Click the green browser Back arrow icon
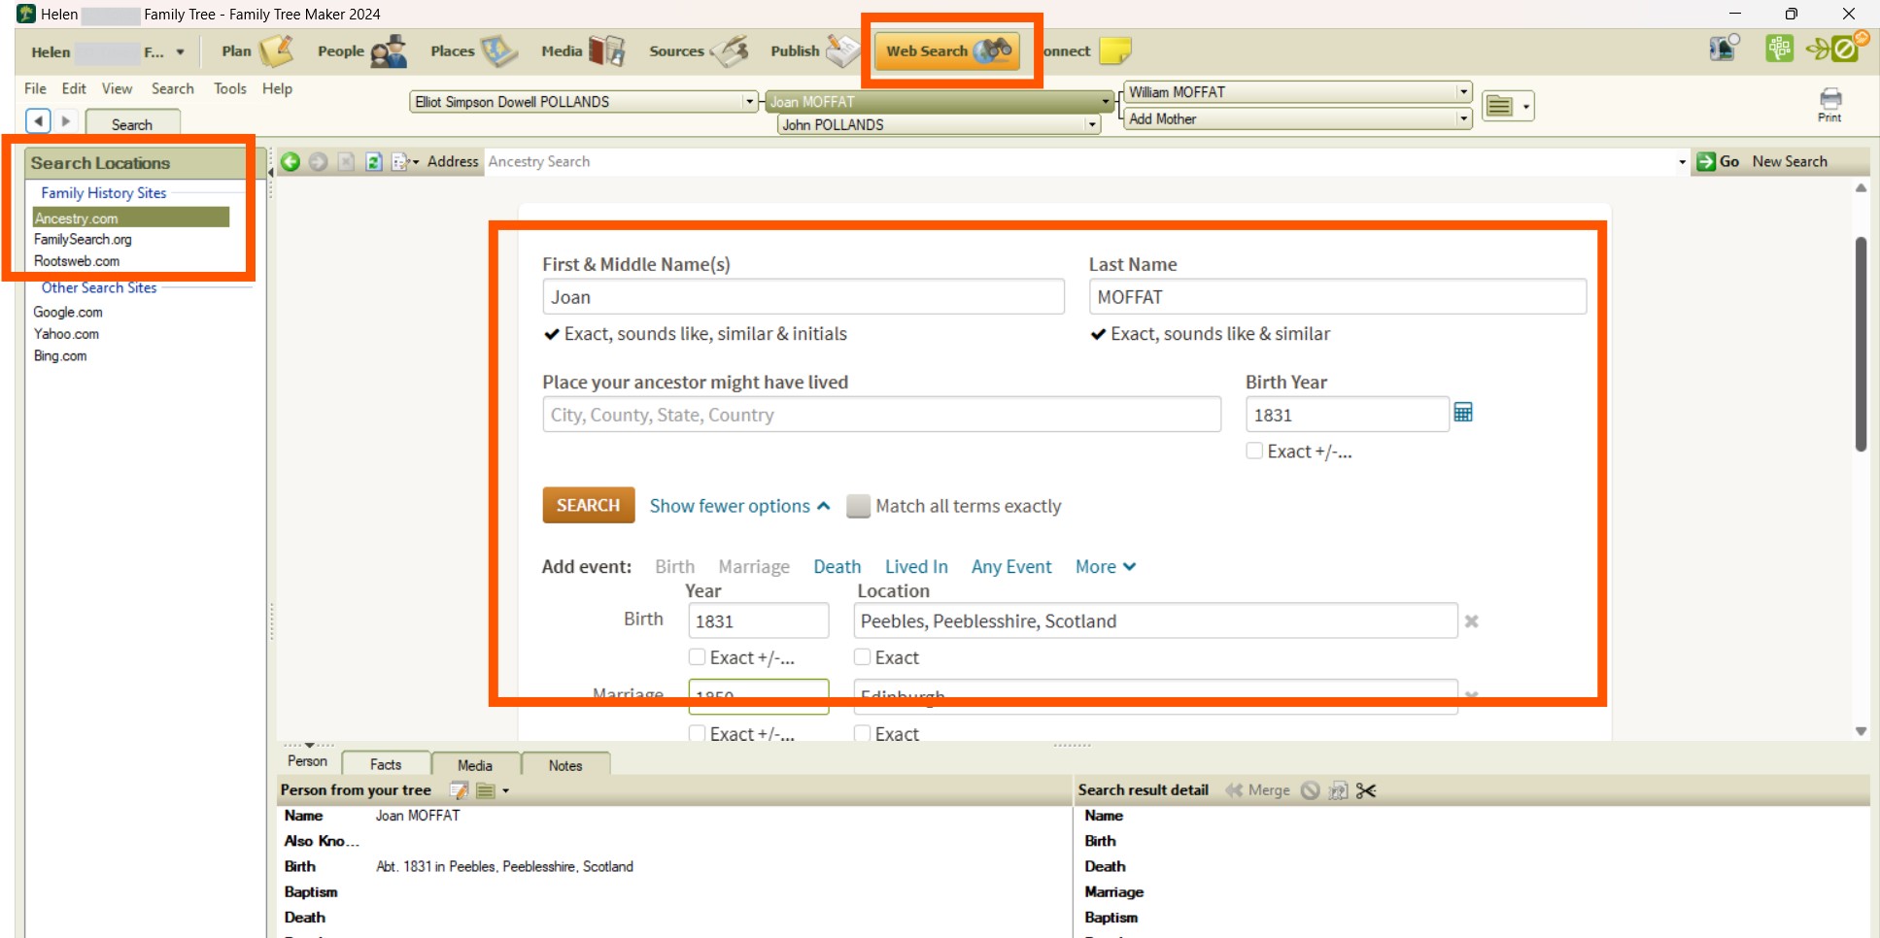Viewport: 1880px width, 938px height. pos(290,162)
